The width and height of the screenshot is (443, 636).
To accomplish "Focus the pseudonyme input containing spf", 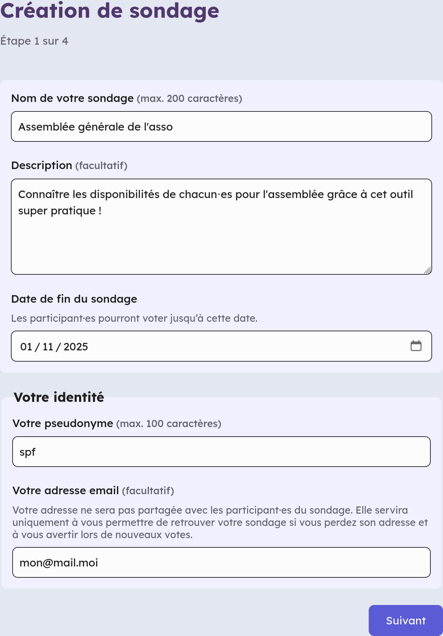I will (221, 452).
